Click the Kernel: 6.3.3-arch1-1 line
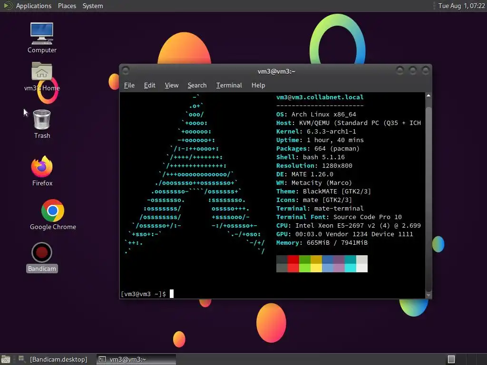 316,131
